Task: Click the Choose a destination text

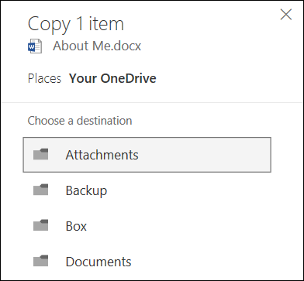Action: (80, 121)
